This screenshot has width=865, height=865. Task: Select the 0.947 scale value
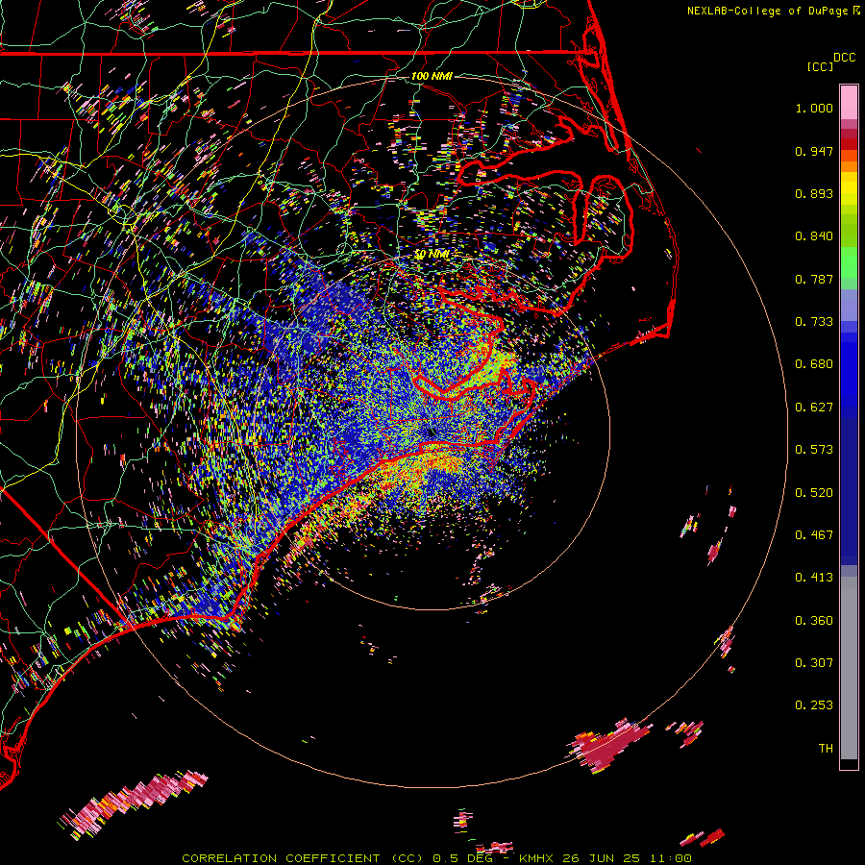pyautogui.click(x=814, y=151)
